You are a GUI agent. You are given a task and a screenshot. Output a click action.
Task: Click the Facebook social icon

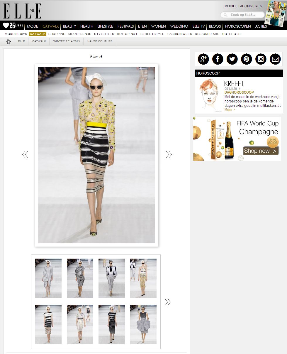tap(218, 59)
